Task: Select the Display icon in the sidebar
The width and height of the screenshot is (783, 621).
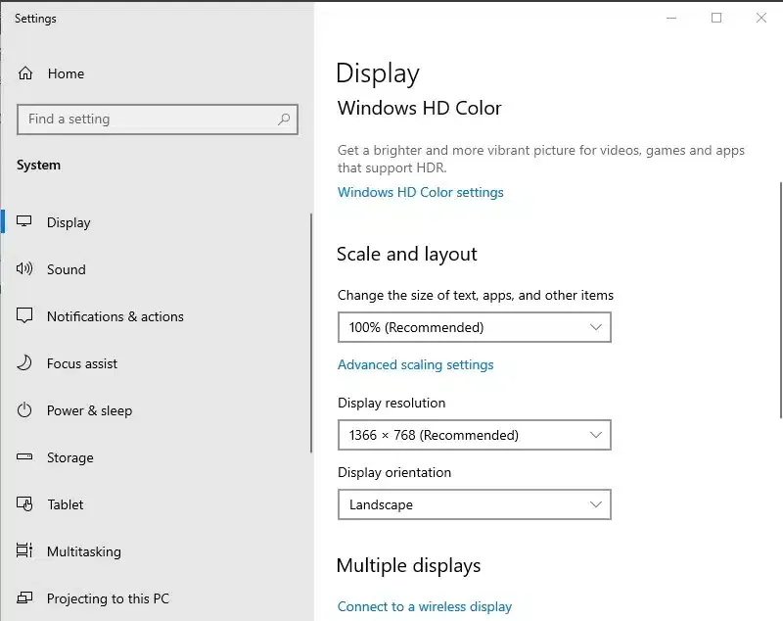Action: [x=23, y=222]
